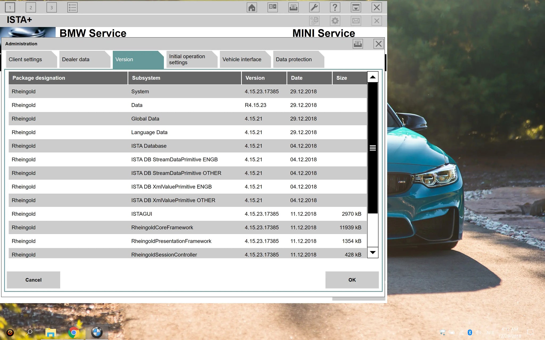545x340 pixels.
Task: Click the orange start icon in taskbar
Action: tap(10, 332)
